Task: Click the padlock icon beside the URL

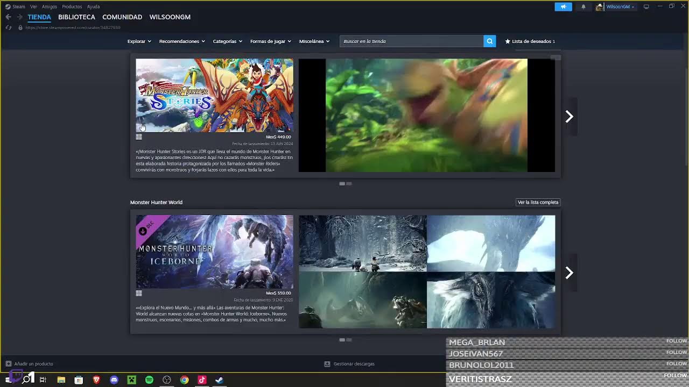Action: point(20,27)
